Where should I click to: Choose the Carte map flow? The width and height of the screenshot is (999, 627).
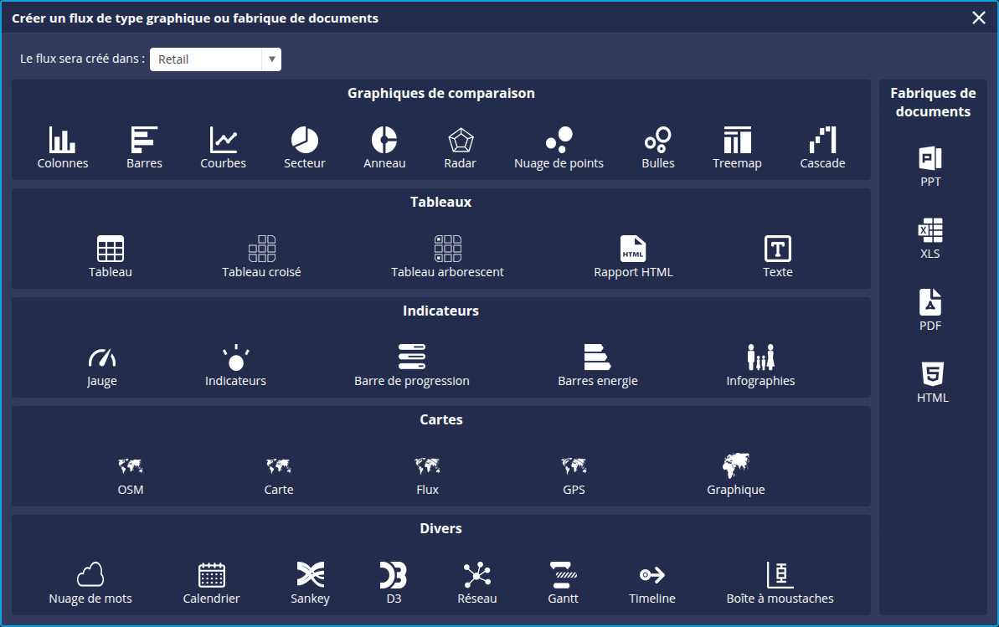click(x=278, y=475)
